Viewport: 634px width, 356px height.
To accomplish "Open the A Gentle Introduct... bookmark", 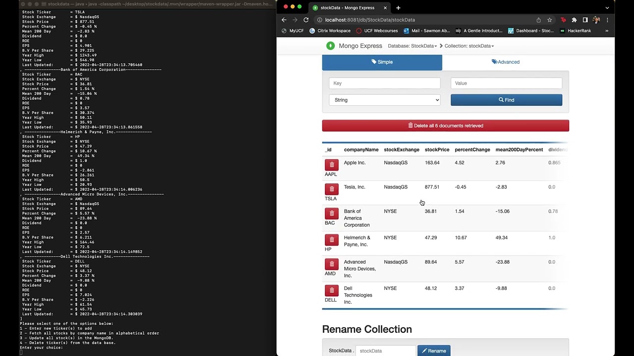I will (479, 31).
